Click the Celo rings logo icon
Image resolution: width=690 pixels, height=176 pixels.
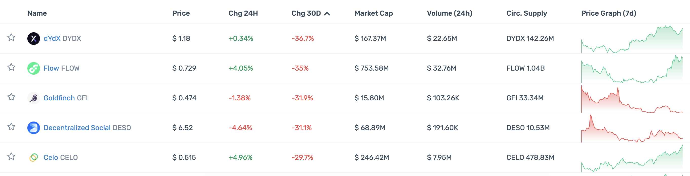33,158
